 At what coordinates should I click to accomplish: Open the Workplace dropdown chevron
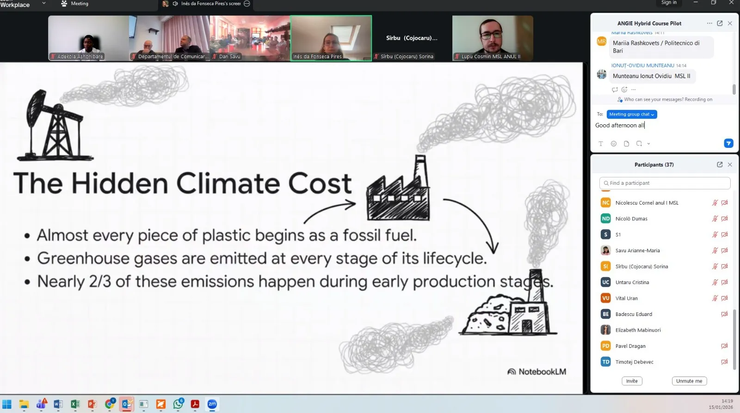click(44, 3)
